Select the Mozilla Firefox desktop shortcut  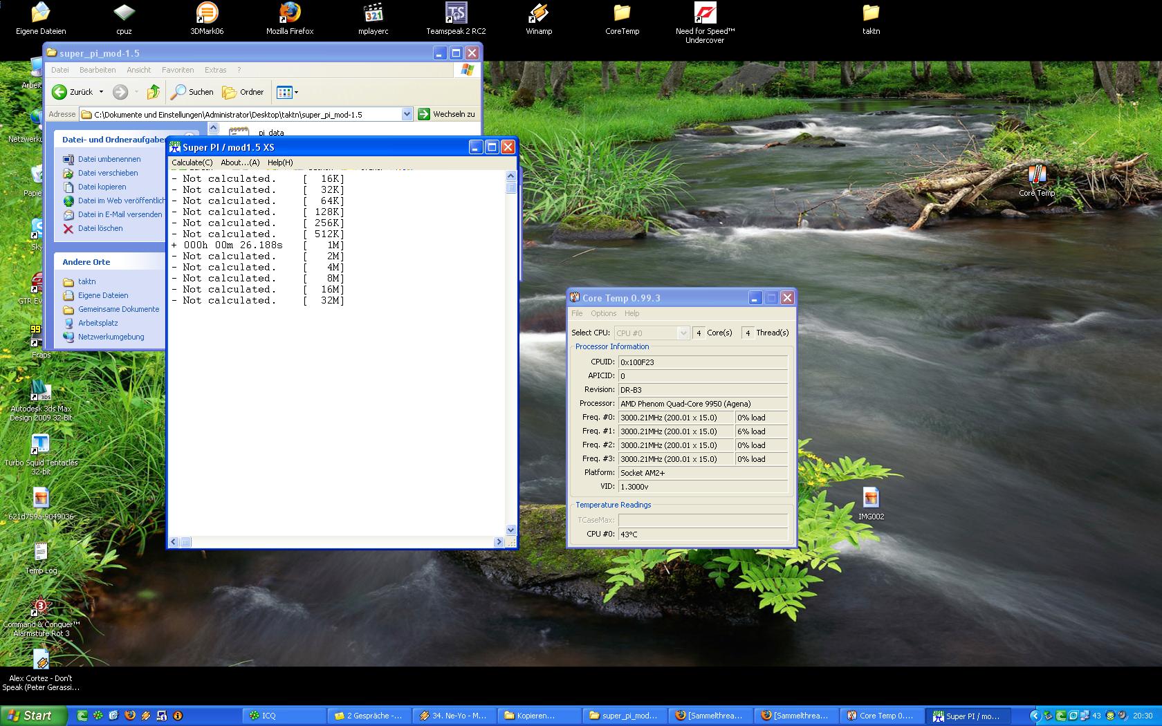[290, 19]
